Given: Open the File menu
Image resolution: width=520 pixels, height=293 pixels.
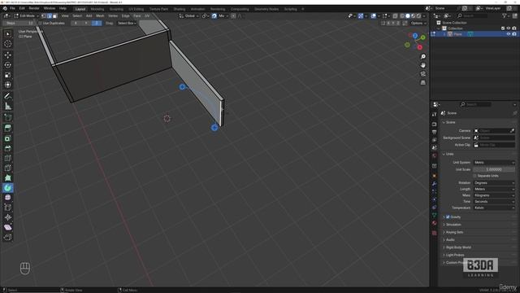Looking at the screenshot, I should 12,8.
